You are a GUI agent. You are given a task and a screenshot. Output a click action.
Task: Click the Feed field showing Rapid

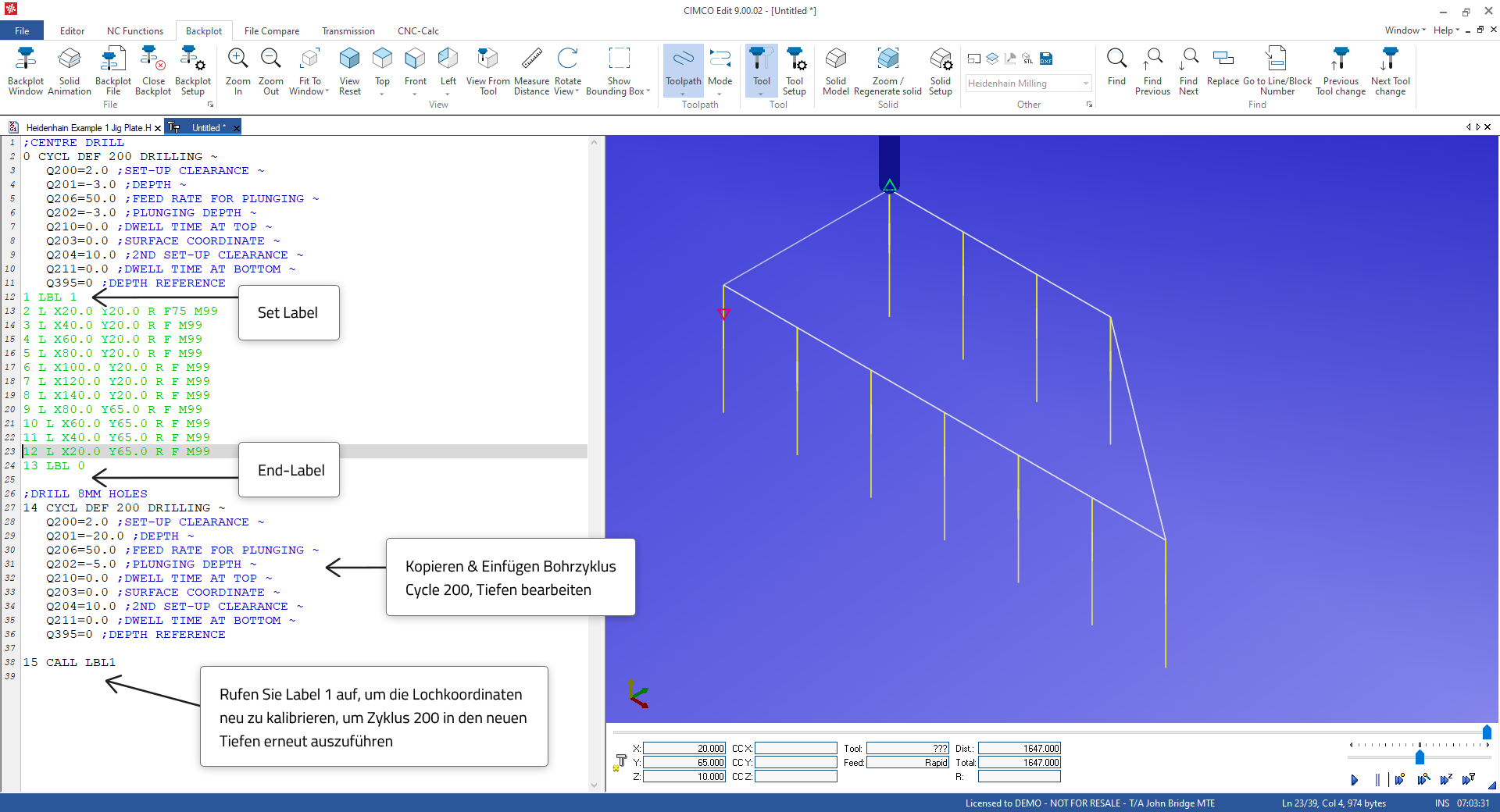pos(908,762)
